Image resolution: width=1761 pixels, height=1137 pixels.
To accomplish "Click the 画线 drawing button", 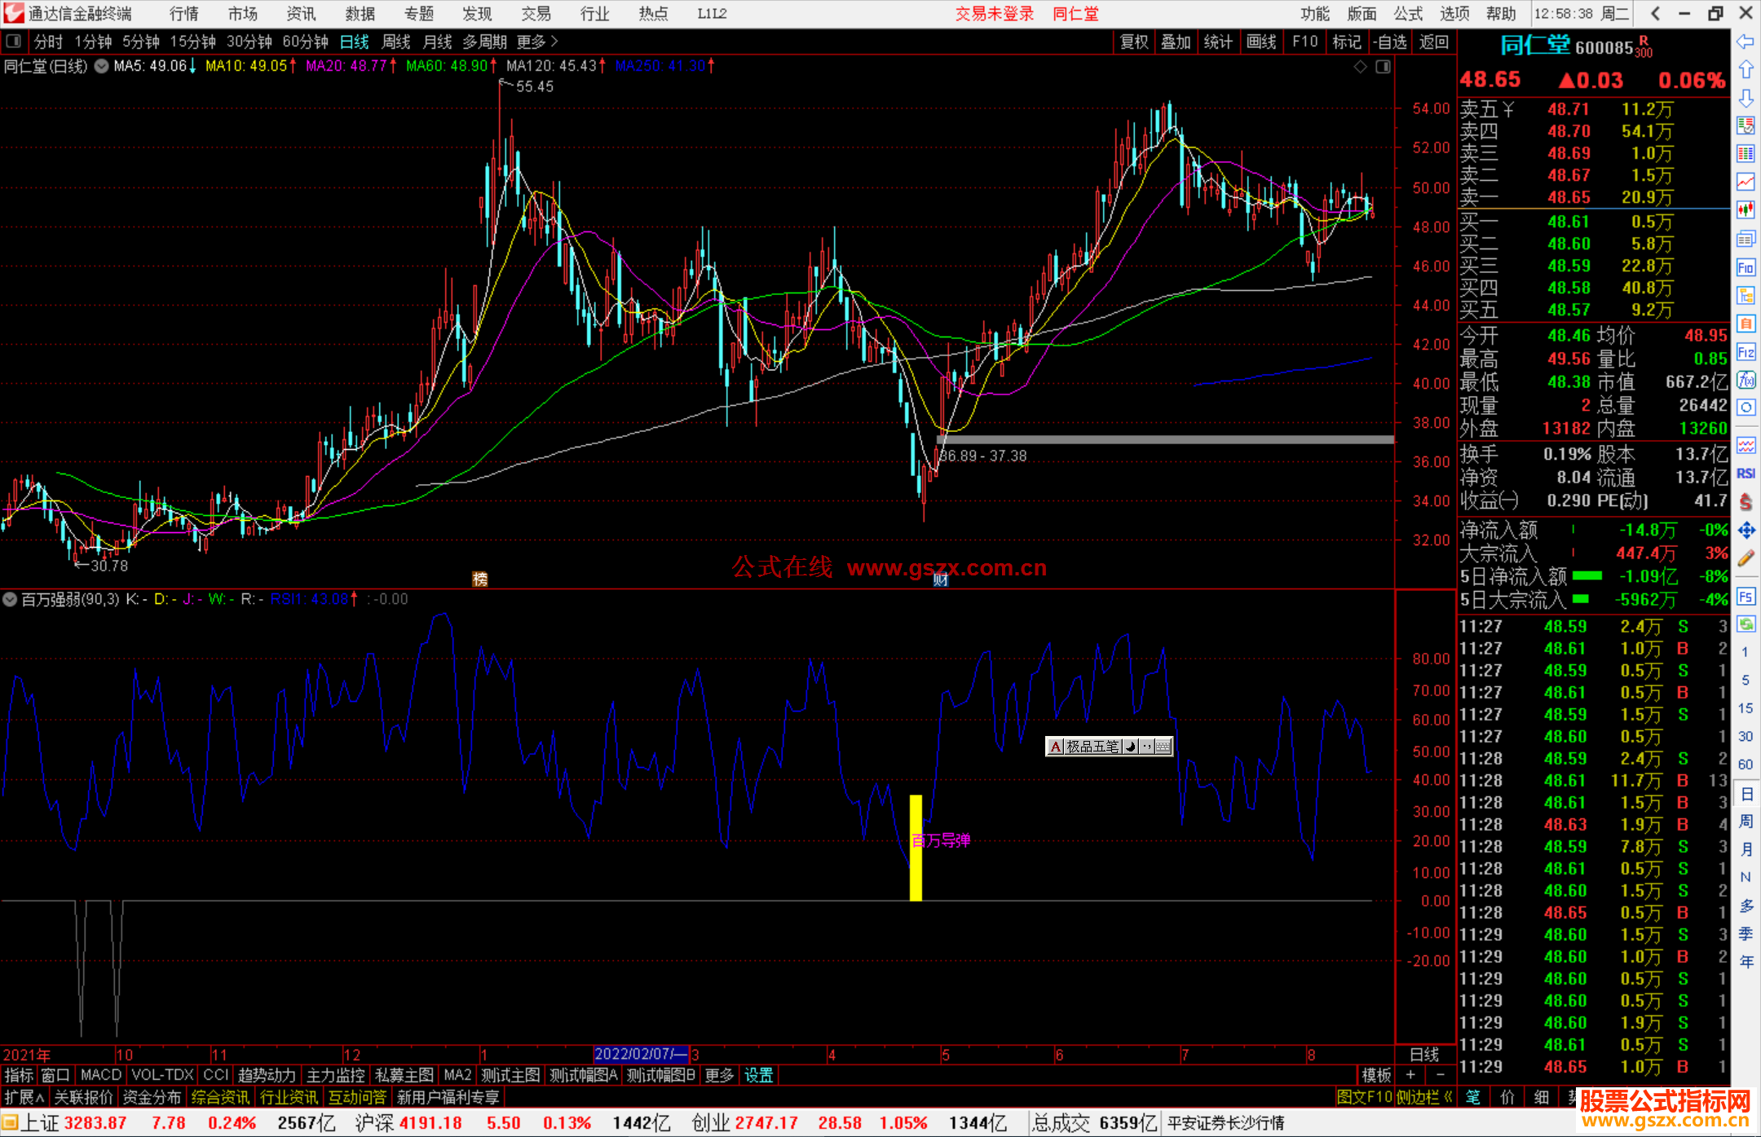I will click(1261, 42).
